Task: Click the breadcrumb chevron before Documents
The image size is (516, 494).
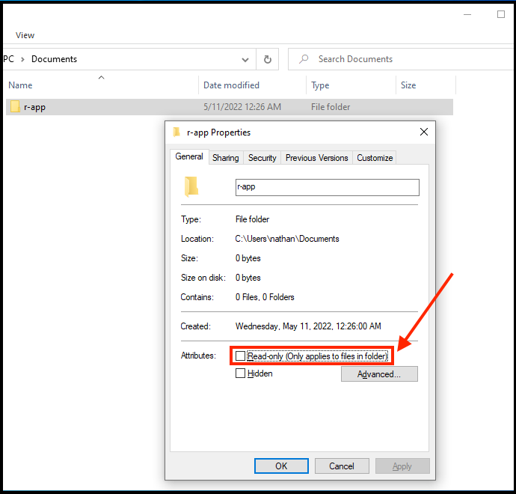Action: click(x=22, y=59)
